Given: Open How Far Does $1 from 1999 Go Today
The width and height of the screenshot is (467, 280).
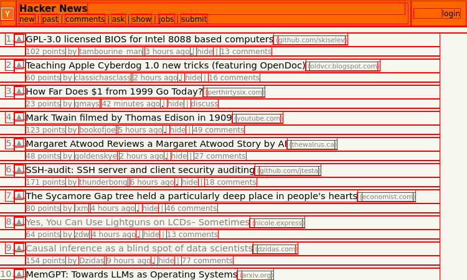Looking at the screenshot, I should [114, 91].
